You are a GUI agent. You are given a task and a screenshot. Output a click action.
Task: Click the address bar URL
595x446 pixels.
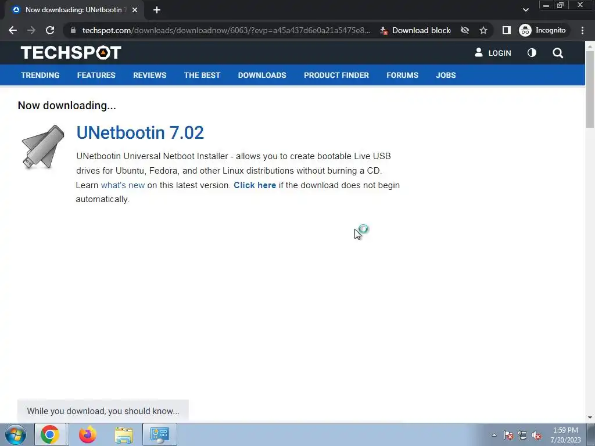tap(226, 30)
